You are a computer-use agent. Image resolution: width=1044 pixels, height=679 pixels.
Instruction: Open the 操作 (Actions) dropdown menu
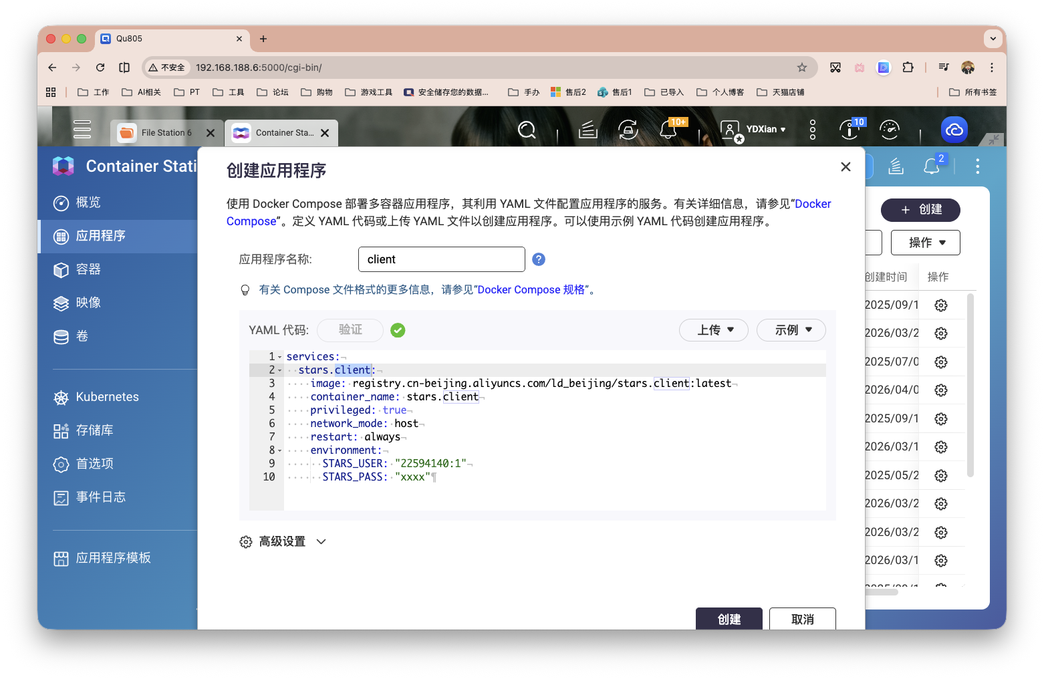[925, 242]
